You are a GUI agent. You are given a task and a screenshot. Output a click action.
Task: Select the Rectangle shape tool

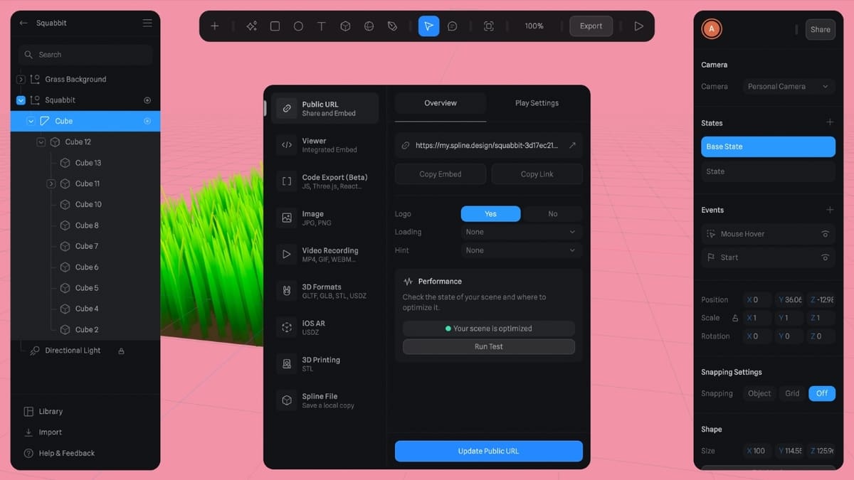point(275,26)
